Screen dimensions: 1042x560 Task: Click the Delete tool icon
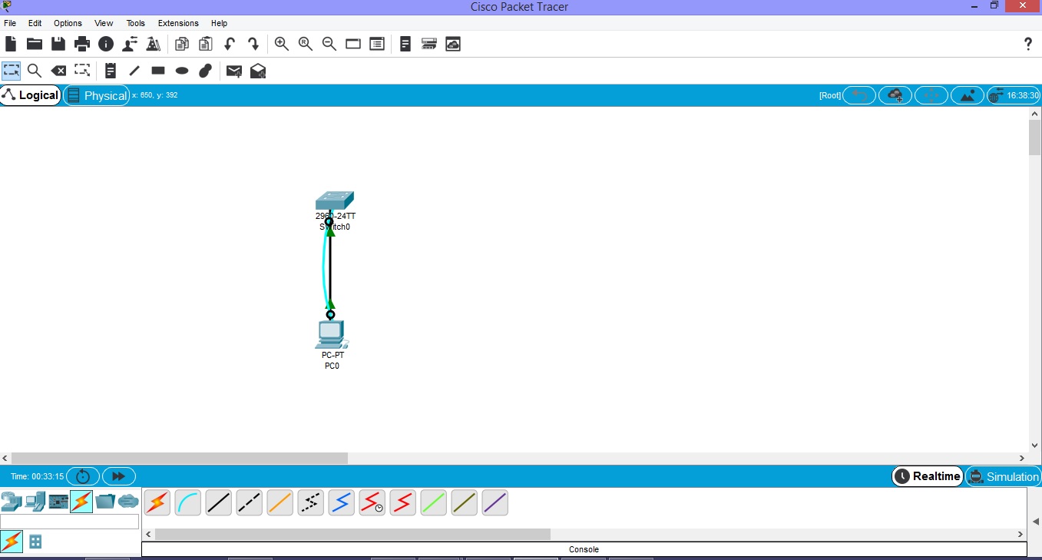point(58,71)
